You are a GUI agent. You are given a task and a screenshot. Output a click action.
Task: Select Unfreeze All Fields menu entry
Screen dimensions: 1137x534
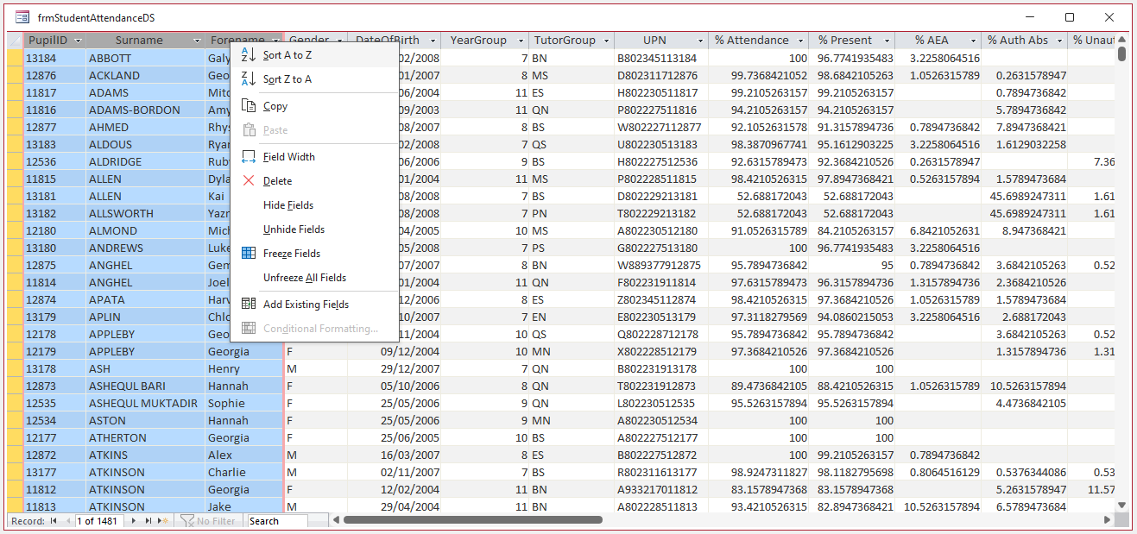point(305,278)
